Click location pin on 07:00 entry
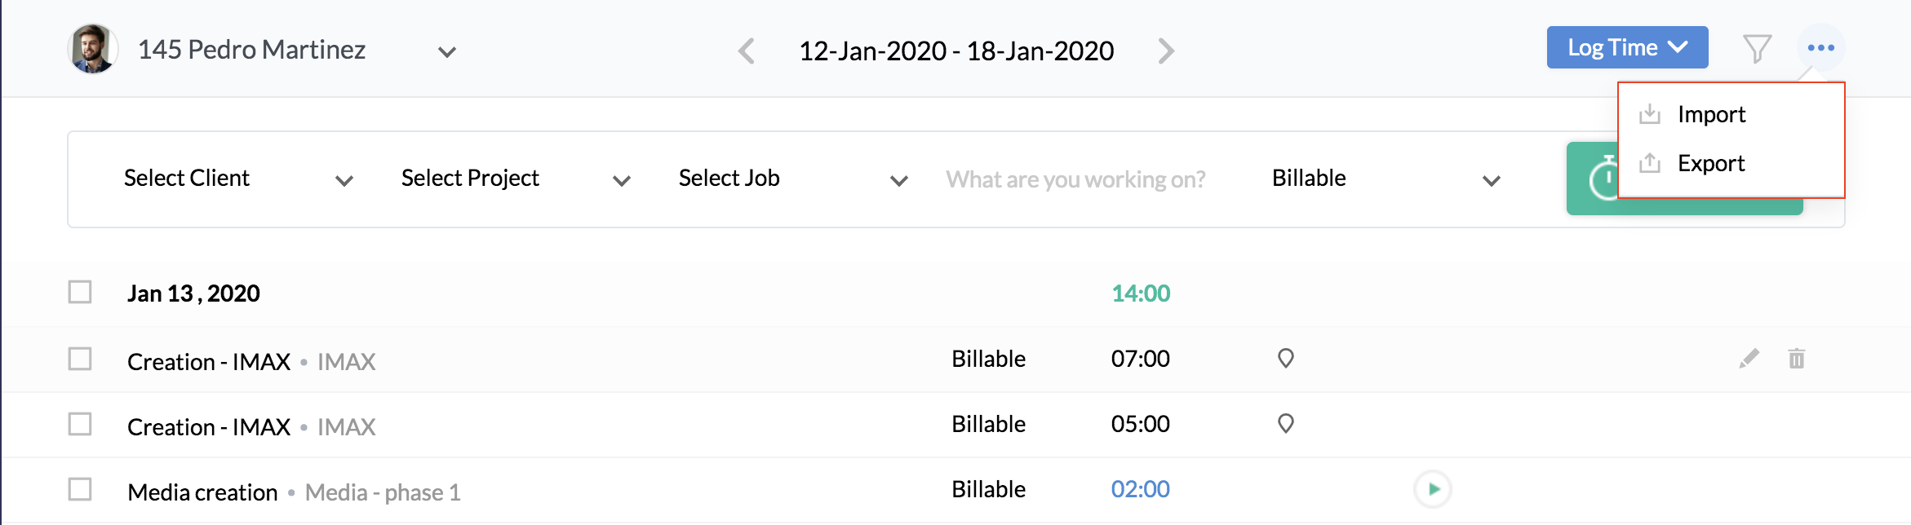Image resolution: width=1911 pixels, height=525 pixels. click(1285, 359)
